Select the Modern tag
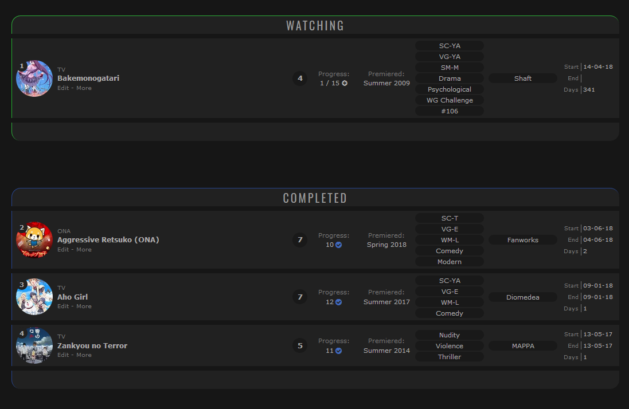The image size is (629, 409). (x=450, y=262)
